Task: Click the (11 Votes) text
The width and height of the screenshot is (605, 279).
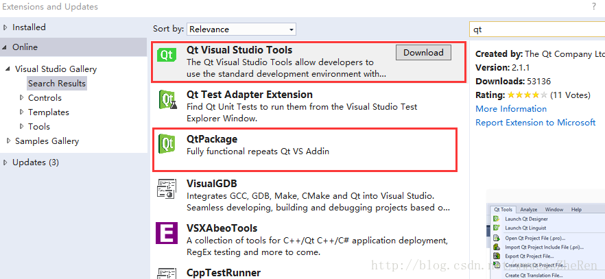Action: click(570, 95)
